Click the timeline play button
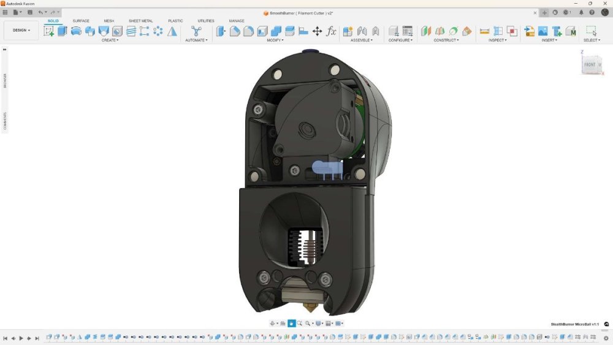The image size is (613, 345). [x=21, y=338]
